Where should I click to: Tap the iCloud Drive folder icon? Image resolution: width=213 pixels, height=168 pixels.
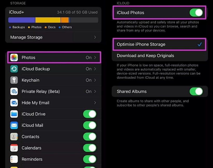(x=14, y=114)
